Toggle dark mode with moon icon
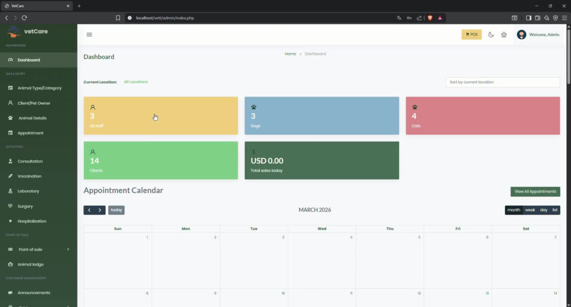 pyautogui.click(x=491, y=35)
